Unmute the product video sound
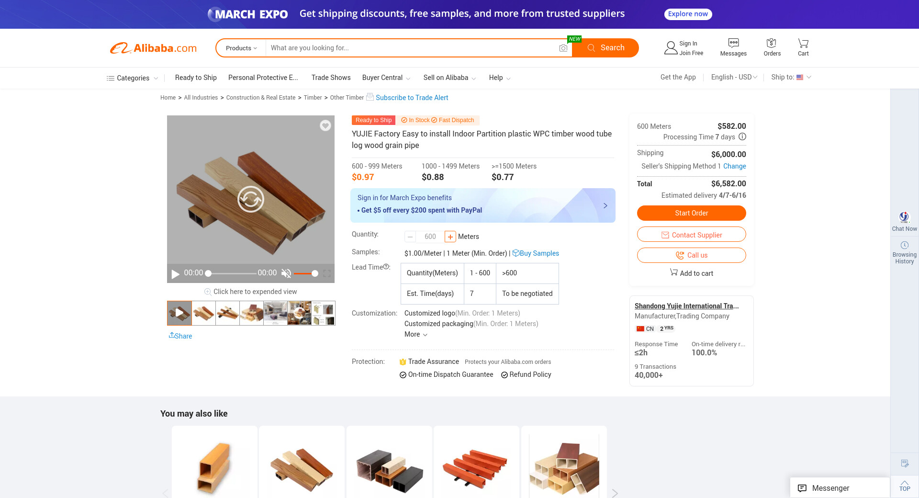 pos(286,273)
